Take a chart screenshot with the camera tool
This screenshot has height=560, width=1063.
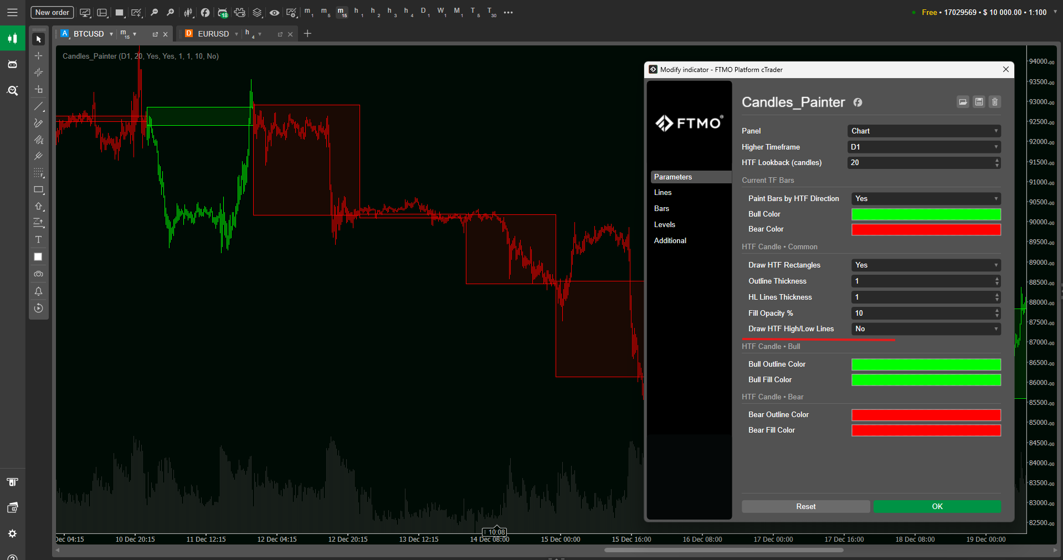[39, 273]
